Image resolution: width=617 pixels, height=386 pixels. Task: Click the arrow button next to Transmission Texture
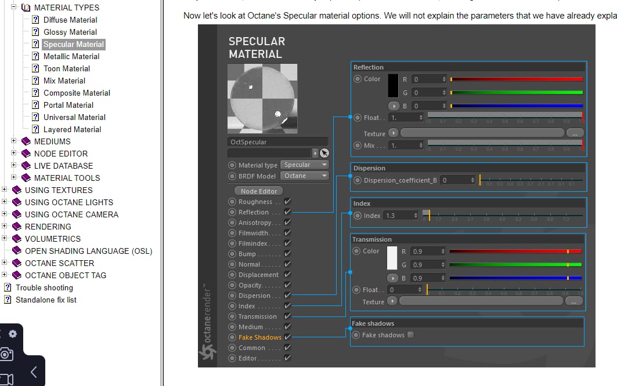click(392, 301)
